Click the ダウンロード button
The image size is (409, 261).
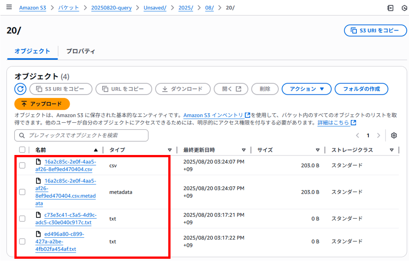183,89
